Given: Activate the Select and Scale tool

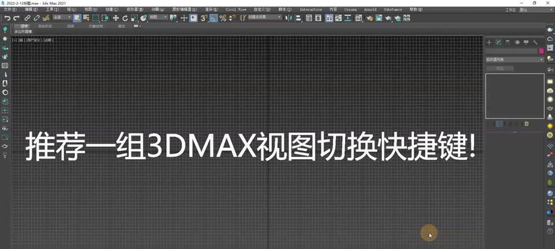Looking at the screenshot, I should [x=134, y=18].
